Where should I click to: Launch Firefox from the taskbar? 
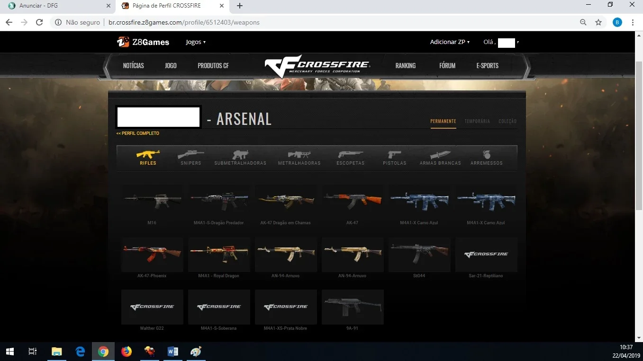point(126,352)
